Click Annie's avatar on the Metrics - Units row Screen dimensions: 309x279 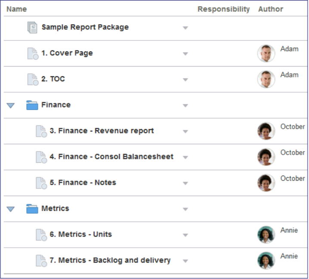pyautogui.click(x=266, y=235)
